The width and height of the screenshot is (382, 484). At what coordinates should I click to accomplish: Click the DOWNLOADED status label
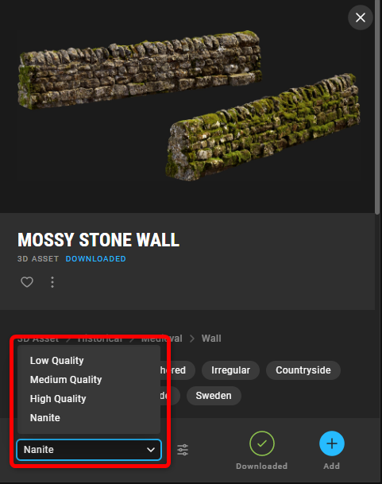(x=95, y=258)
